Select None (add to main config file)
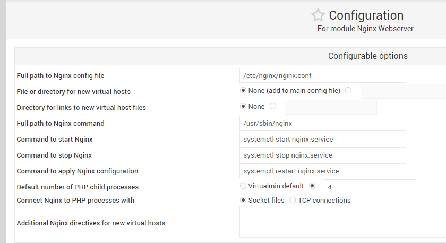 [x=244, y=91]
